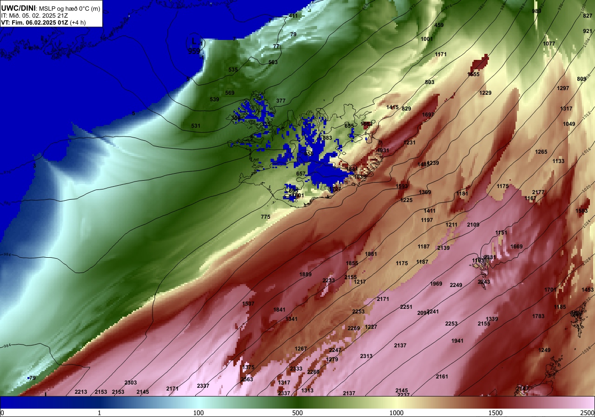Pick the dark green color bar segment near 500
The image size is (595, 417).
pos(297,402)
